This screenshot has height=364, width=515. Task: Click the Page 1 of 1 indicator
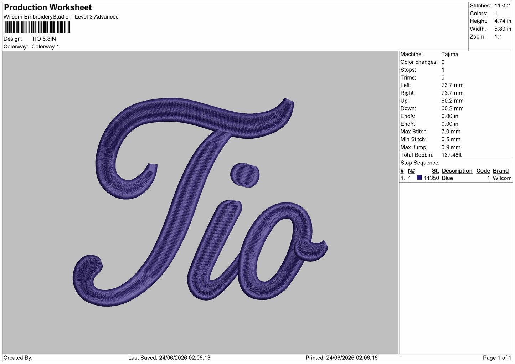pos(497,358)
